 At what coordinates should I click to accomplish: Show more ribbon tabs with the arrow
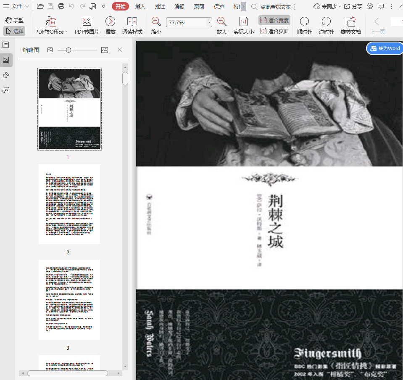tap(243, 6)
